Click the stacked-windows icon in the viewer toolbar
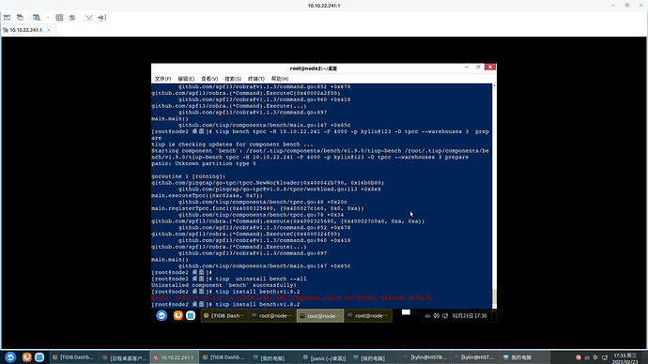Viewport: 648px width, 364px height. pos(20,17)
